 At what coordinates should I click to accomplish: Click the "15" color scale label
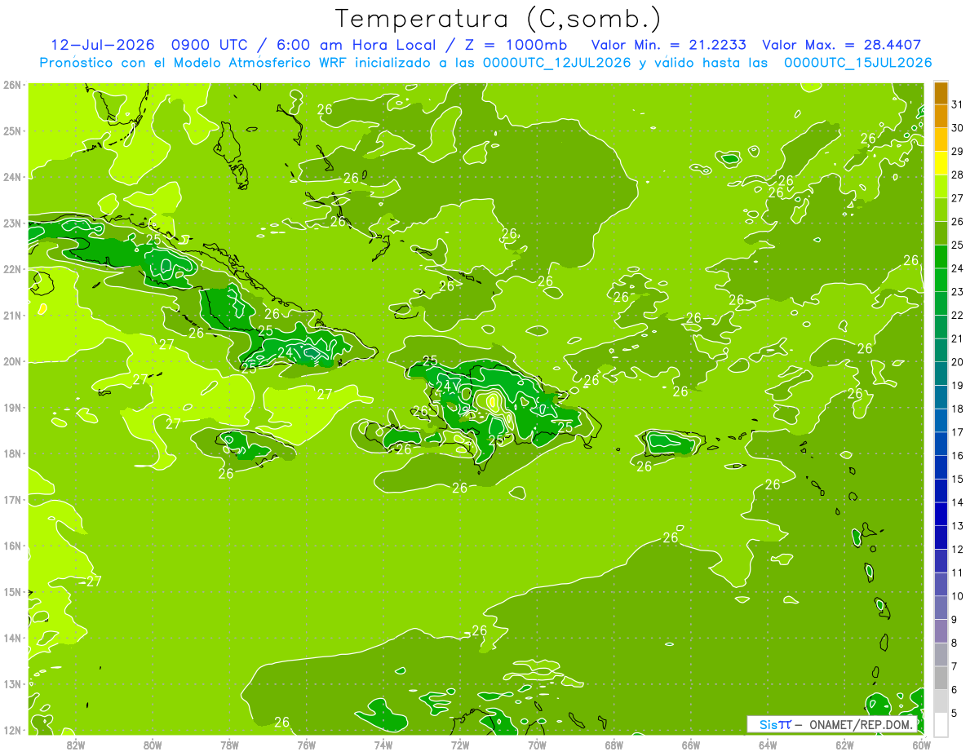(958, 479)
